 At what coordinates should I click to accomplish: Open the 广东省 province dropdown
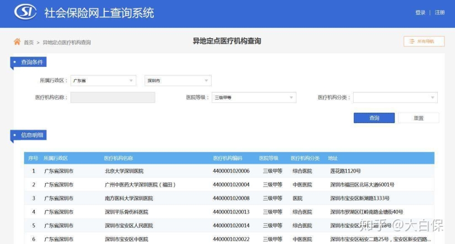point(103,80)
